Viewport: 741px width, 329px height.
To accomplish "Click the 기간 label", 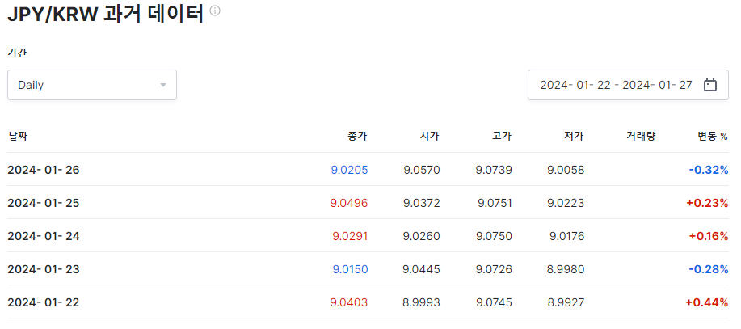I will (x=17, y=53).
